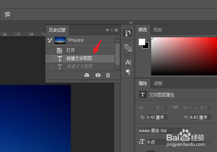Toggle the link width and height icon
The width and height of the screenshot is (217, 152).
tap(175, 107)
